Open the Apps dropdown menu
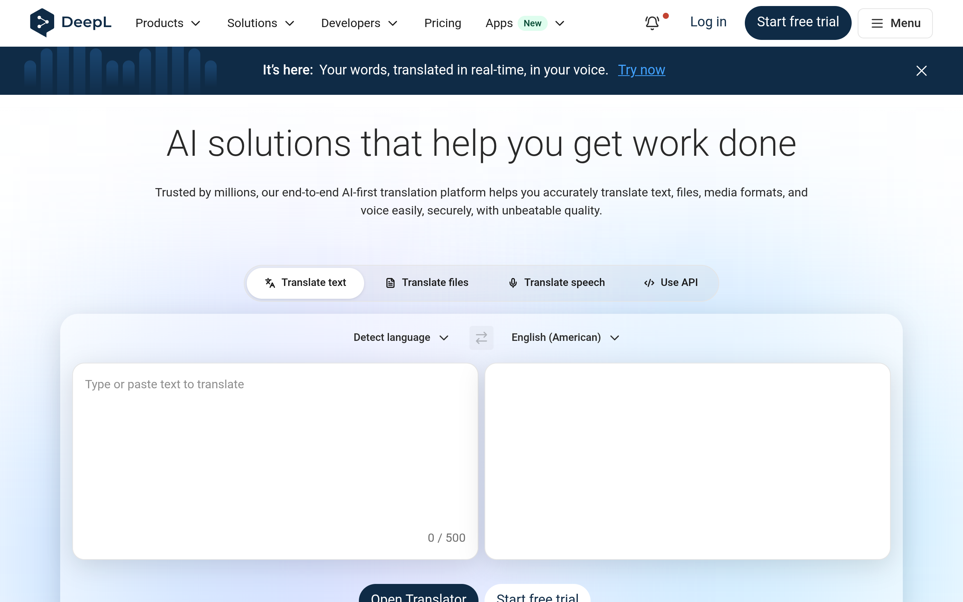Image resolution: width=963 pixels, height=602 pixels. (525, 23)
